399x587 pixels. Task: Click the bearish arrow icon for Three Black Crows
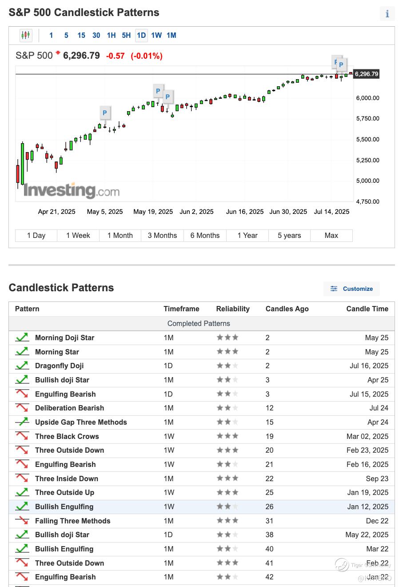point(22,436)
